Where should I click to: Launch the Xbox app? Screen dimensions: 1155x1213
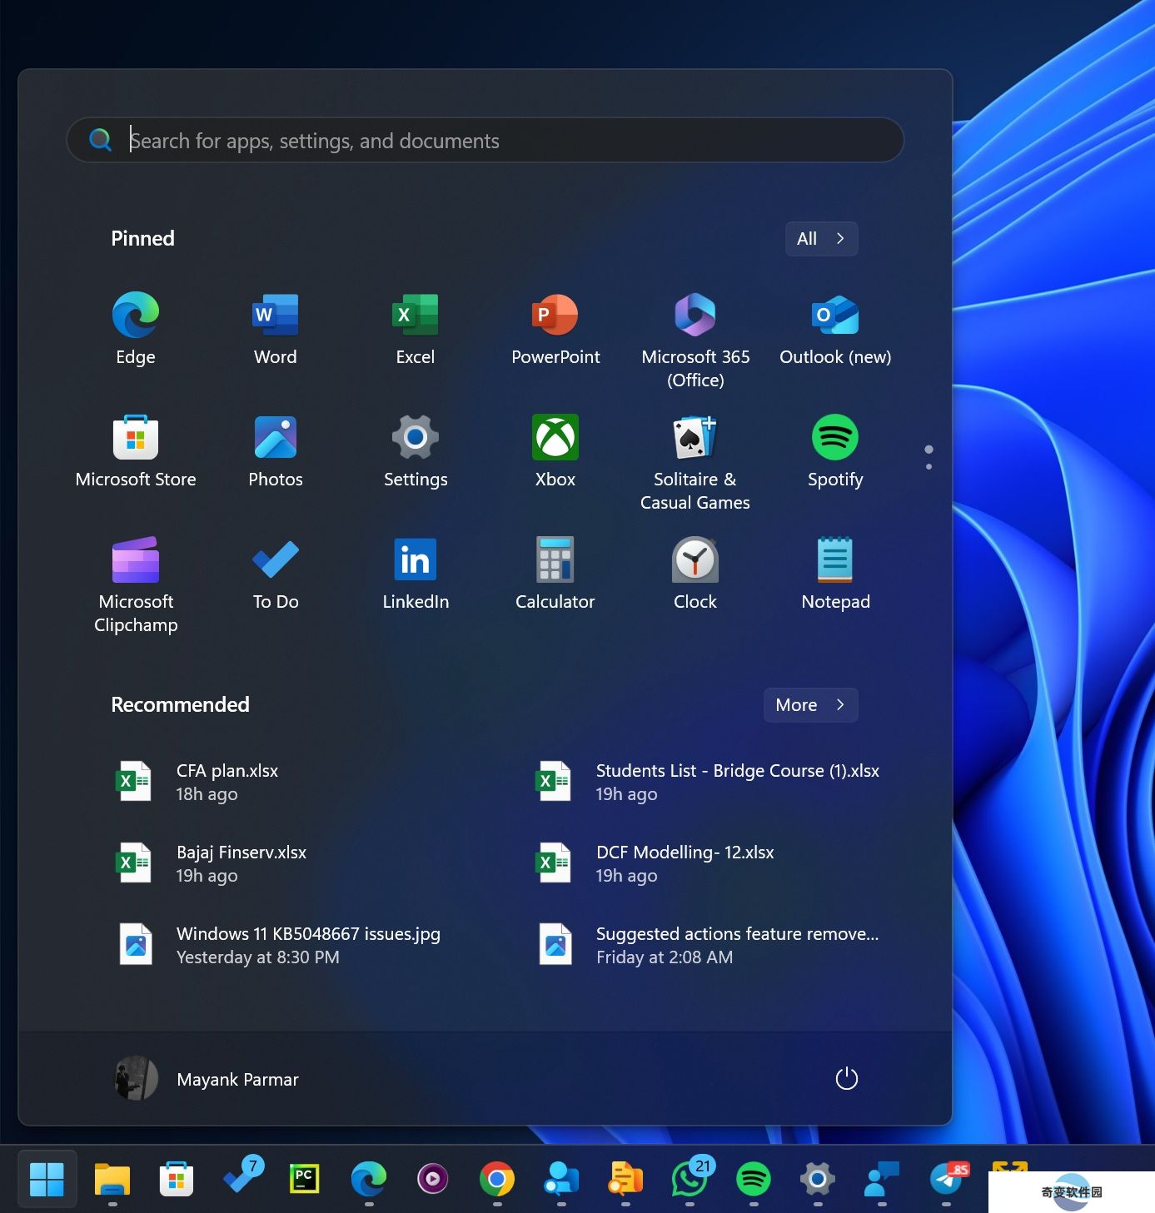tap(555, 451)
